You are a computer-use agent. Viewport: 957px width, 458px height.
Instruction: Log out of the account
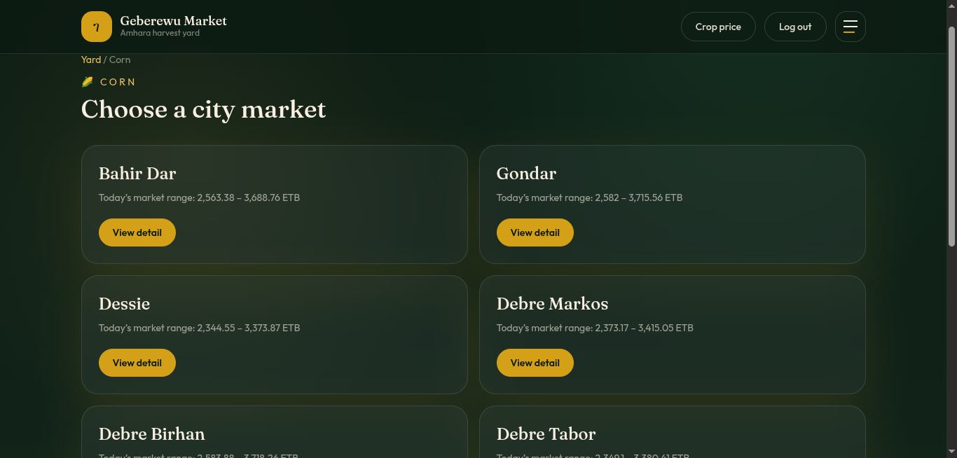coord(795,27)
